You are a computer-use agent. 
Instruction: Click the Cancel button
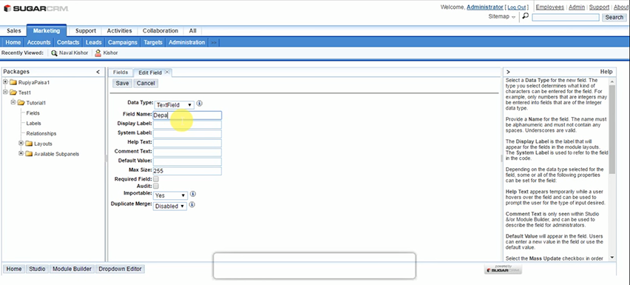tap(146, 83)
